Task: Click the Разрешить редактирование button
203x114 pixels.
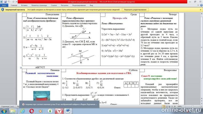Action: [135, 10]
